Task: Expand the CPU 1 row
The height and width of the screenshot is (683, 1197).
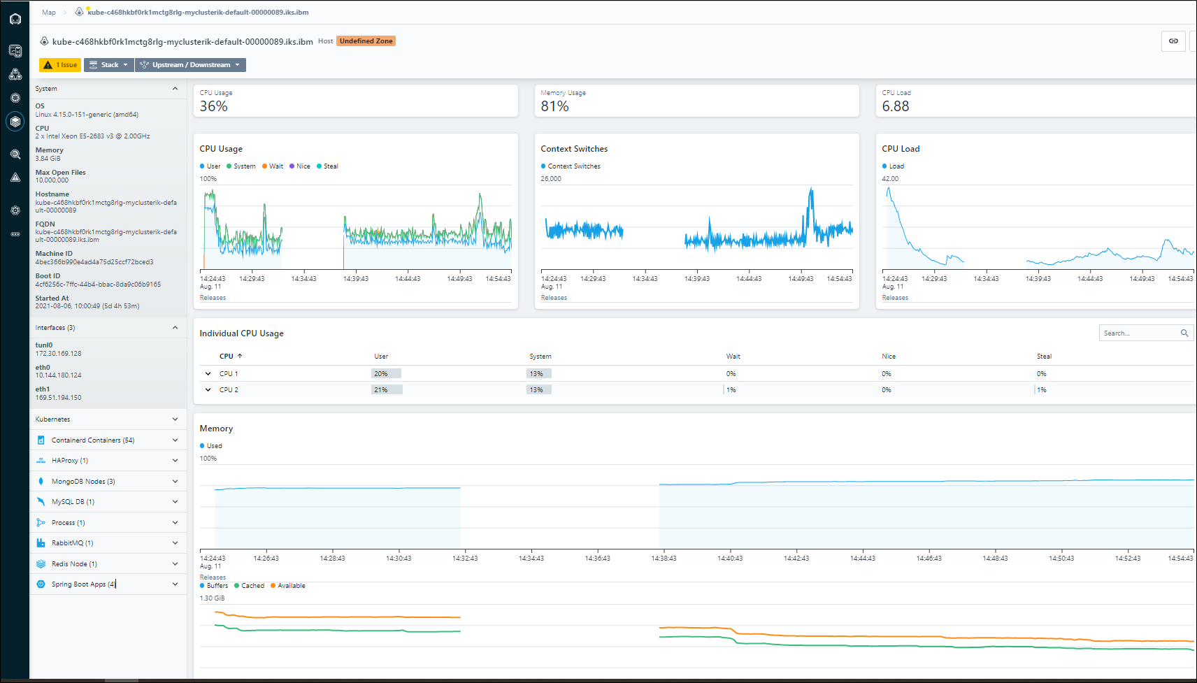Action: (208, 374)
